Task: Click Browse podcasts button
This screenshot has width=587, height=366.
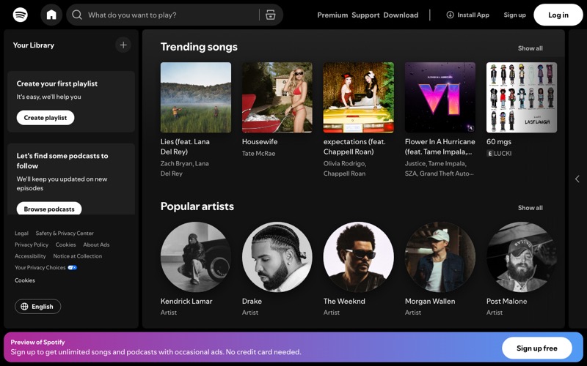Action: 49,209
